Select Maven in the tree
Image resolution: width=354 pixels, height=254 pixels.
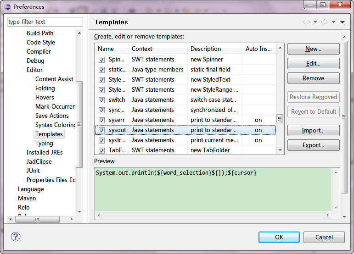pos(27,199)
